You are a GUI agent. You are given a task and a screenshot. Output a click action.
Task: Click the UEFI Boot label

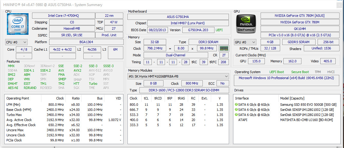(277, 72)
